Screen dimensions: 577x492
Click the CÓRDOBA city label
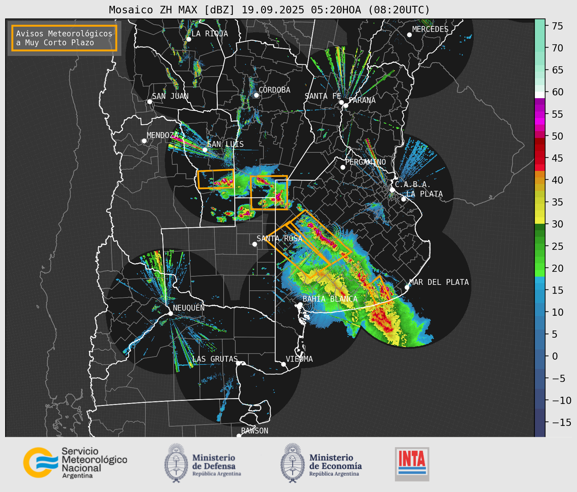[x=274, y=90]
